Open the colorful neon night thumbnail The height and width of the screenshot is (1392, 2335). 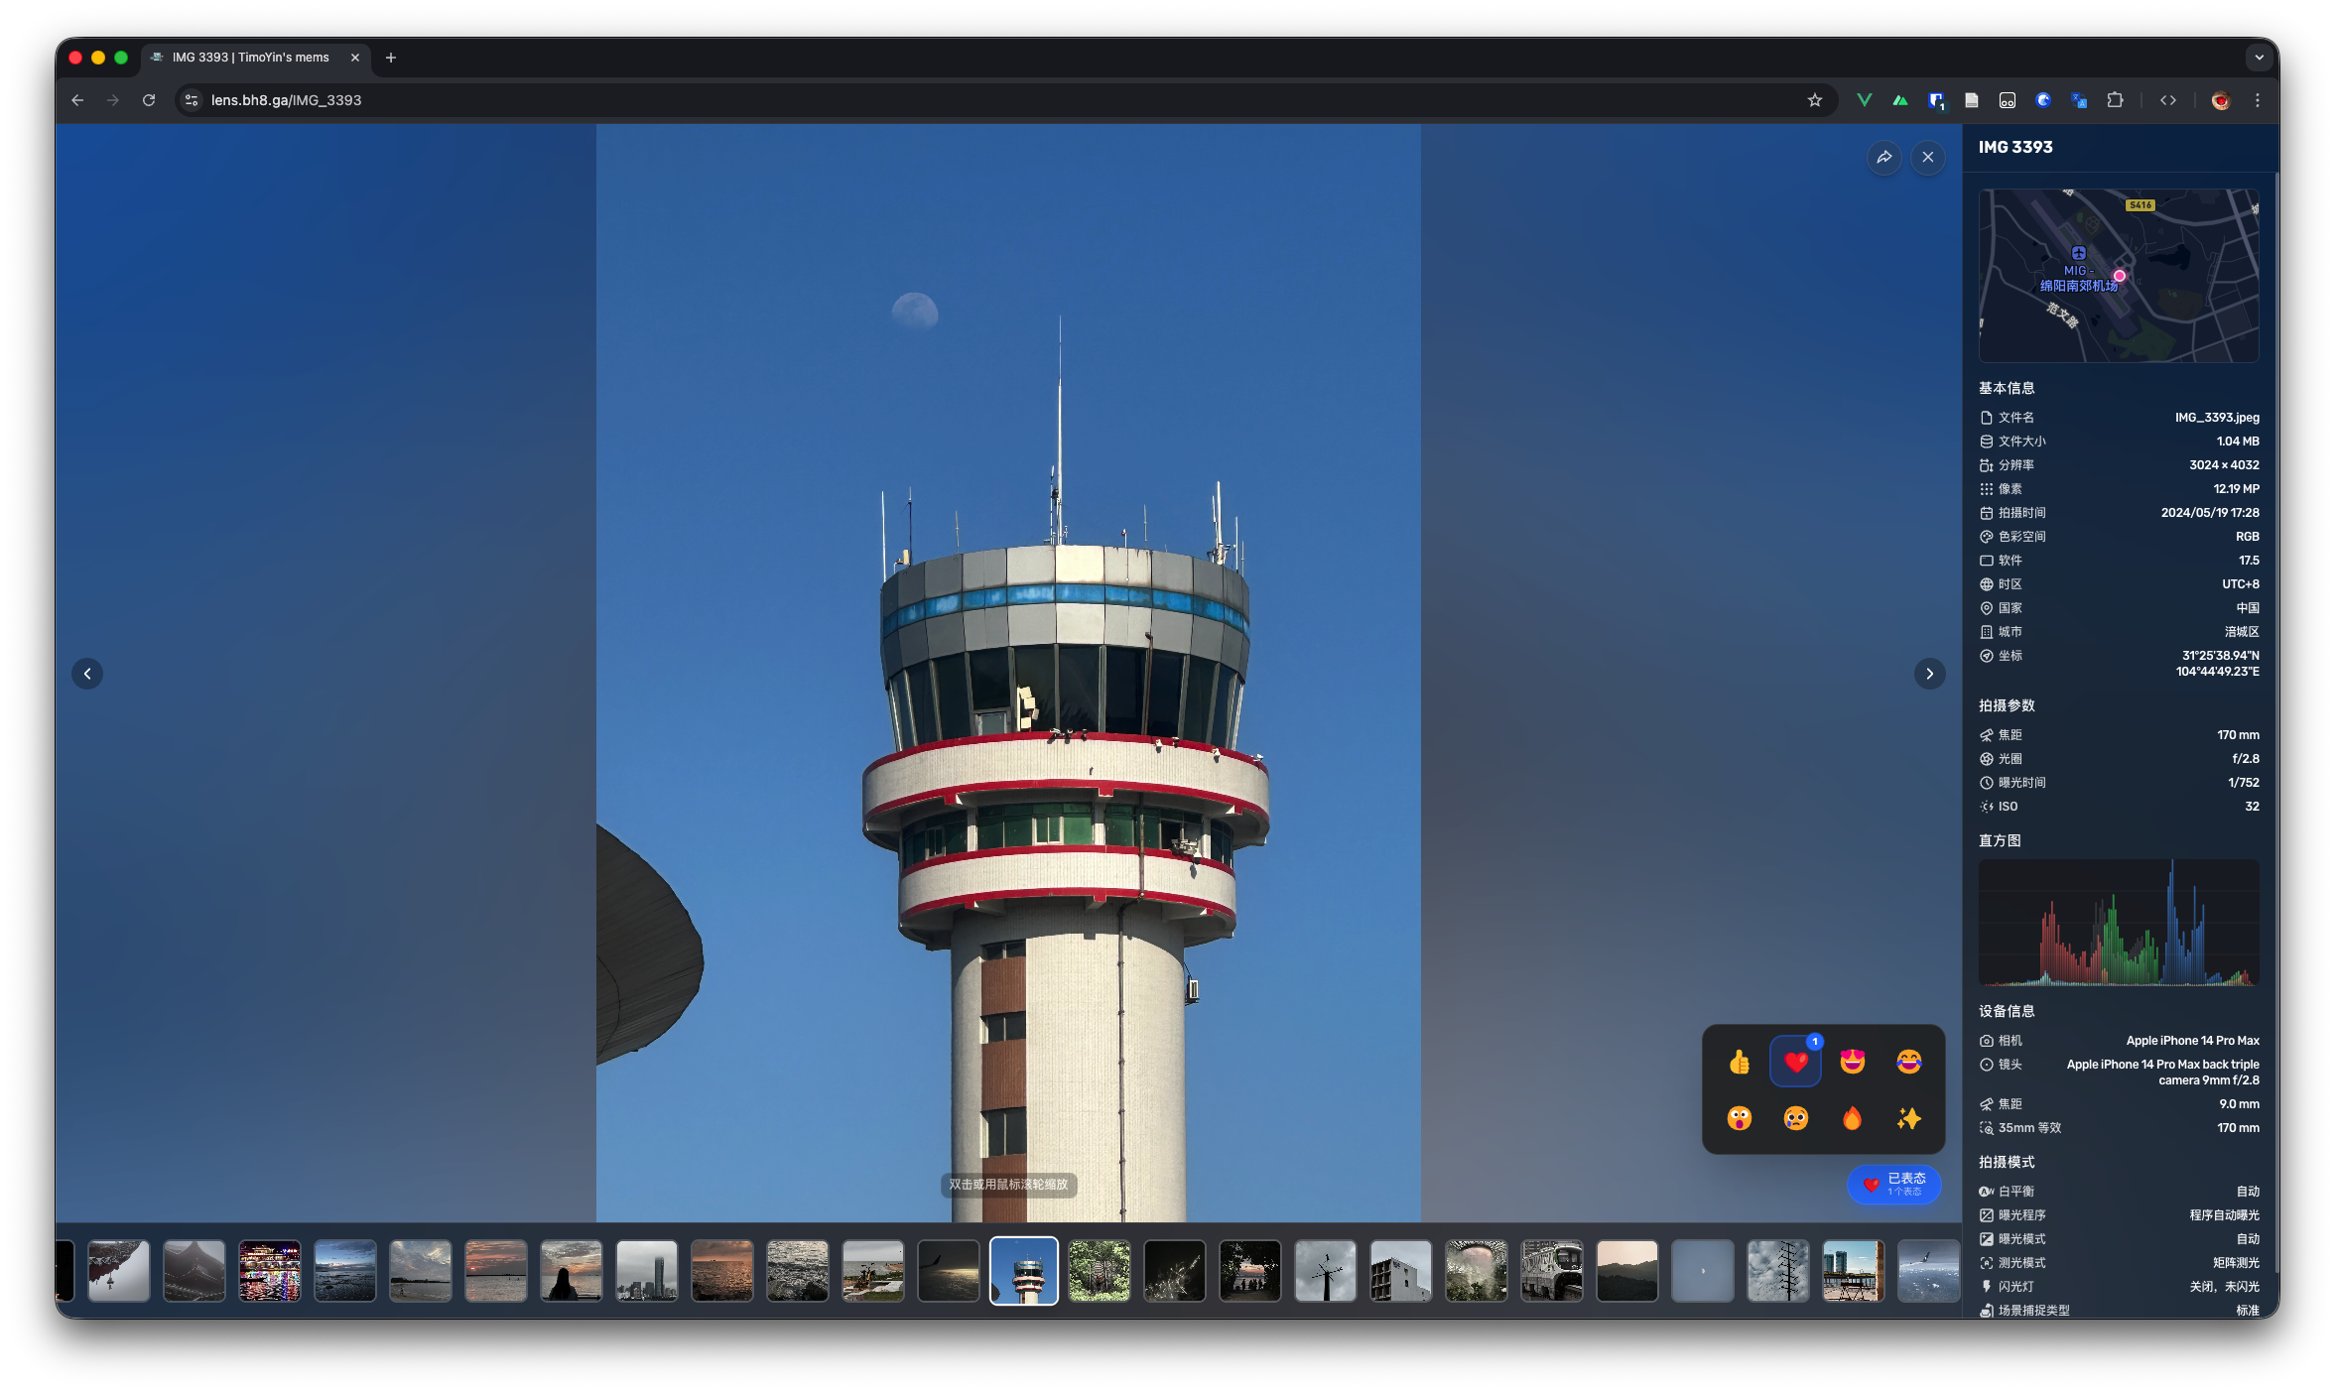pos(269,1271)
